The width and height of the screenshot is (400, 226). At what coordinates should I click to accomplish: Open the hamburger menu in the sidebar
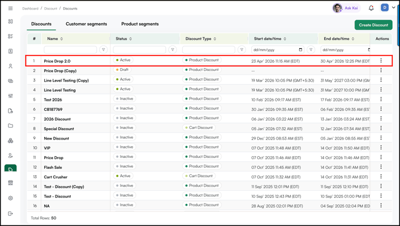[11, 8]
